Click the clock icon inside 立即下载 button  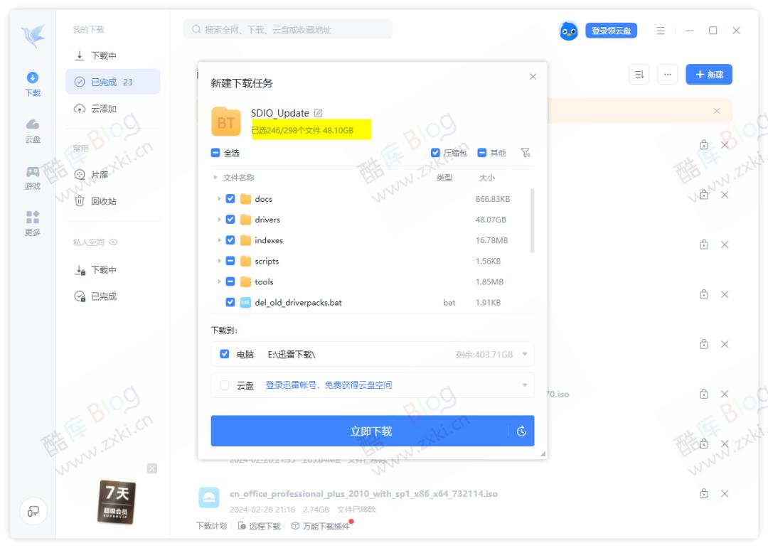[522, 430]
